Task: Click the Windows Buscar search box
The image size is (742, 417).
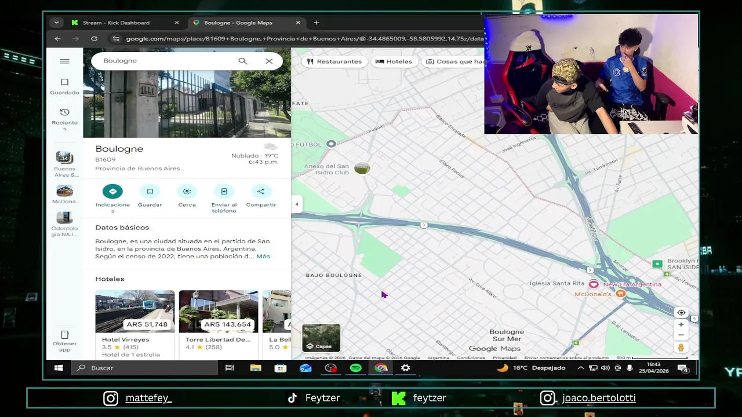Action: pos(144,368)
